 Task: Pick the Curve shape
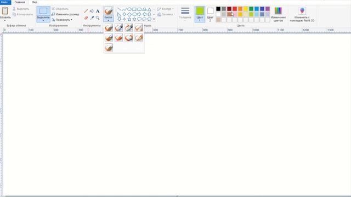tap(124, 9)
